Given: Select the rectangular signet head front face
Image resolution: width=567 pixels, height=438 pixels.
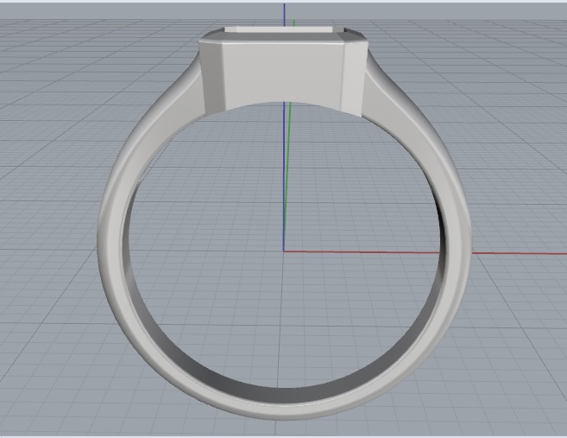Looking at the screenshot, I should (x=282, y=74).
